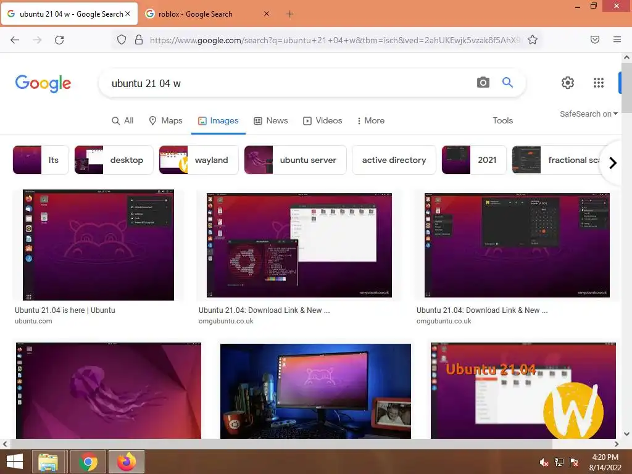Open the Action Center flag icon
The height and width of the screenshot is (474, 632).
tap(574, 462)
